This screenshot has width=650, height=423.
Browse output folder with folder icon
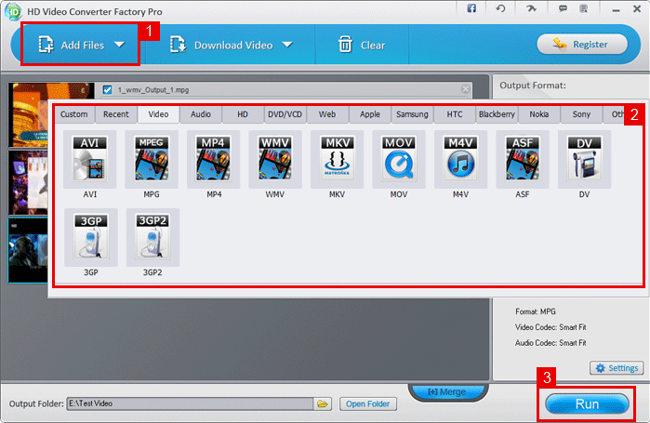point(323,403)
